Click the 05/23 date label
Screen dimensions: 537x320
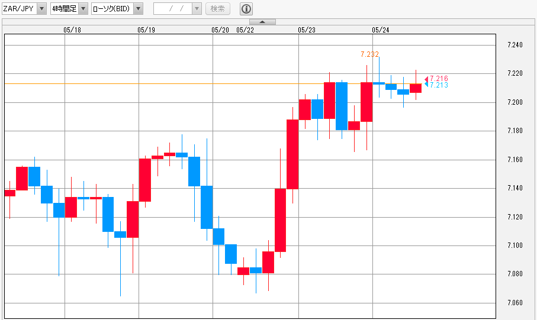coord(307,30)
